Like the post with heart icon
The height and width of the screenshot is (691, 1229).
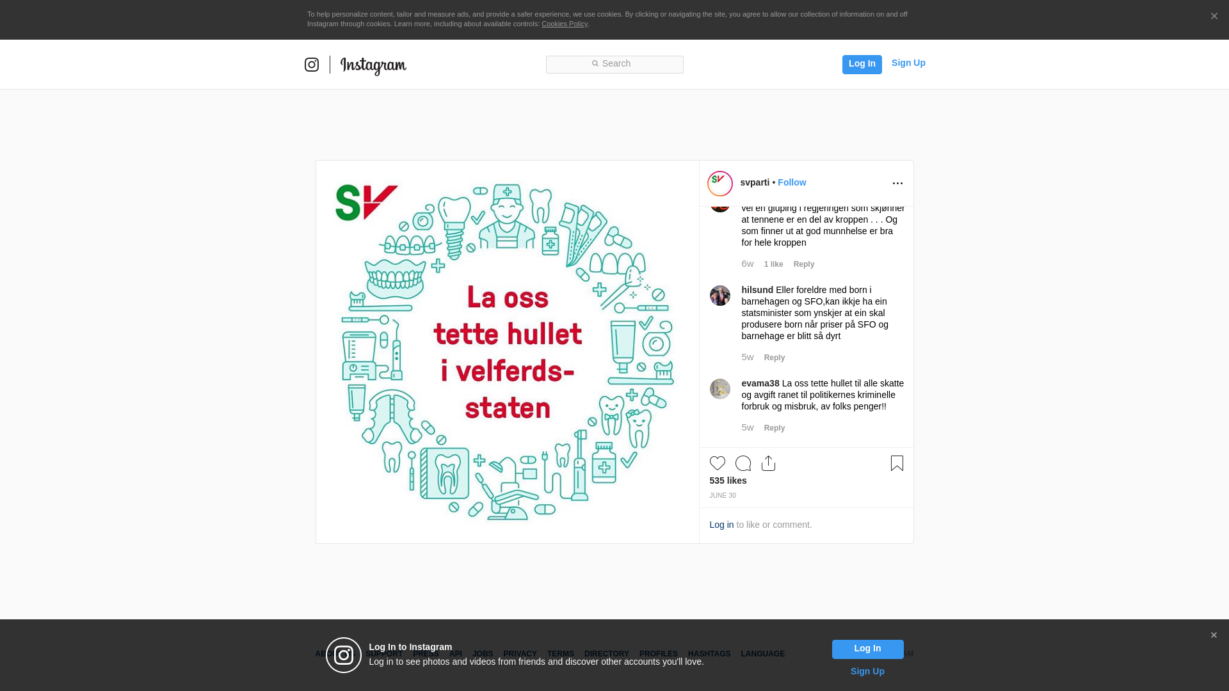click(x=718, y=463)
